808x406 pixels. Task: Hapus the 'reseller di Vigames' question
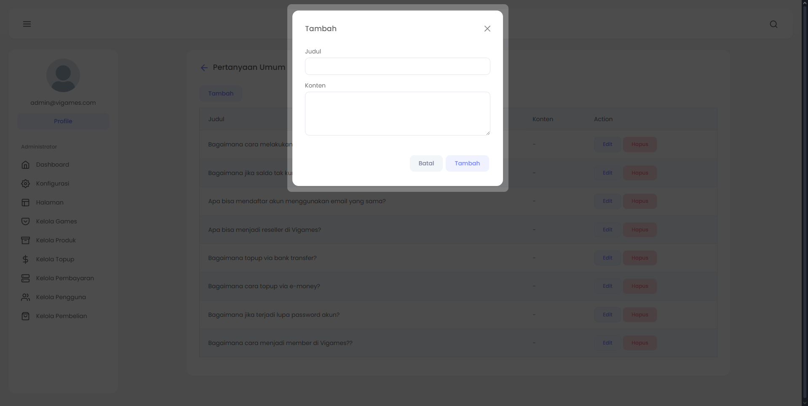(x=639, y=230)
